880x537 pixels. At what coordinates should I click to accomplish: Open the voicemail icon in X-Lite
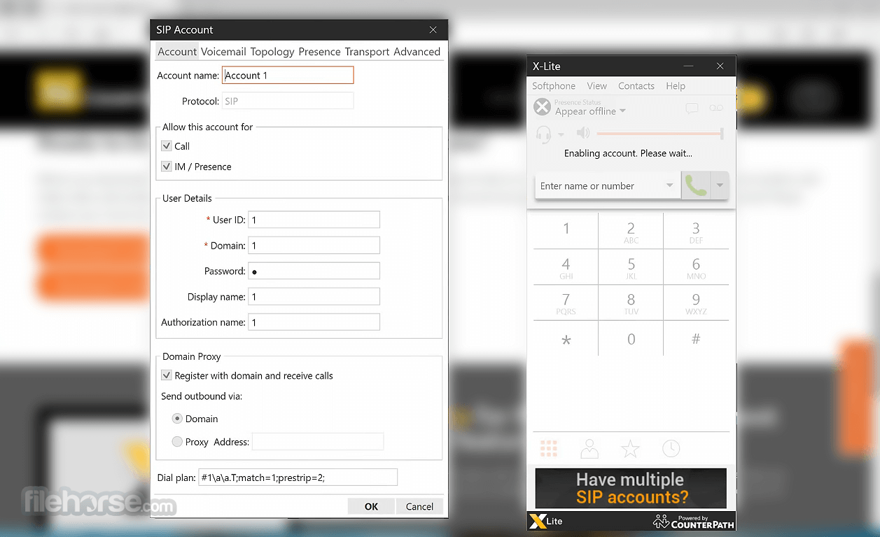tap(715, 108)
